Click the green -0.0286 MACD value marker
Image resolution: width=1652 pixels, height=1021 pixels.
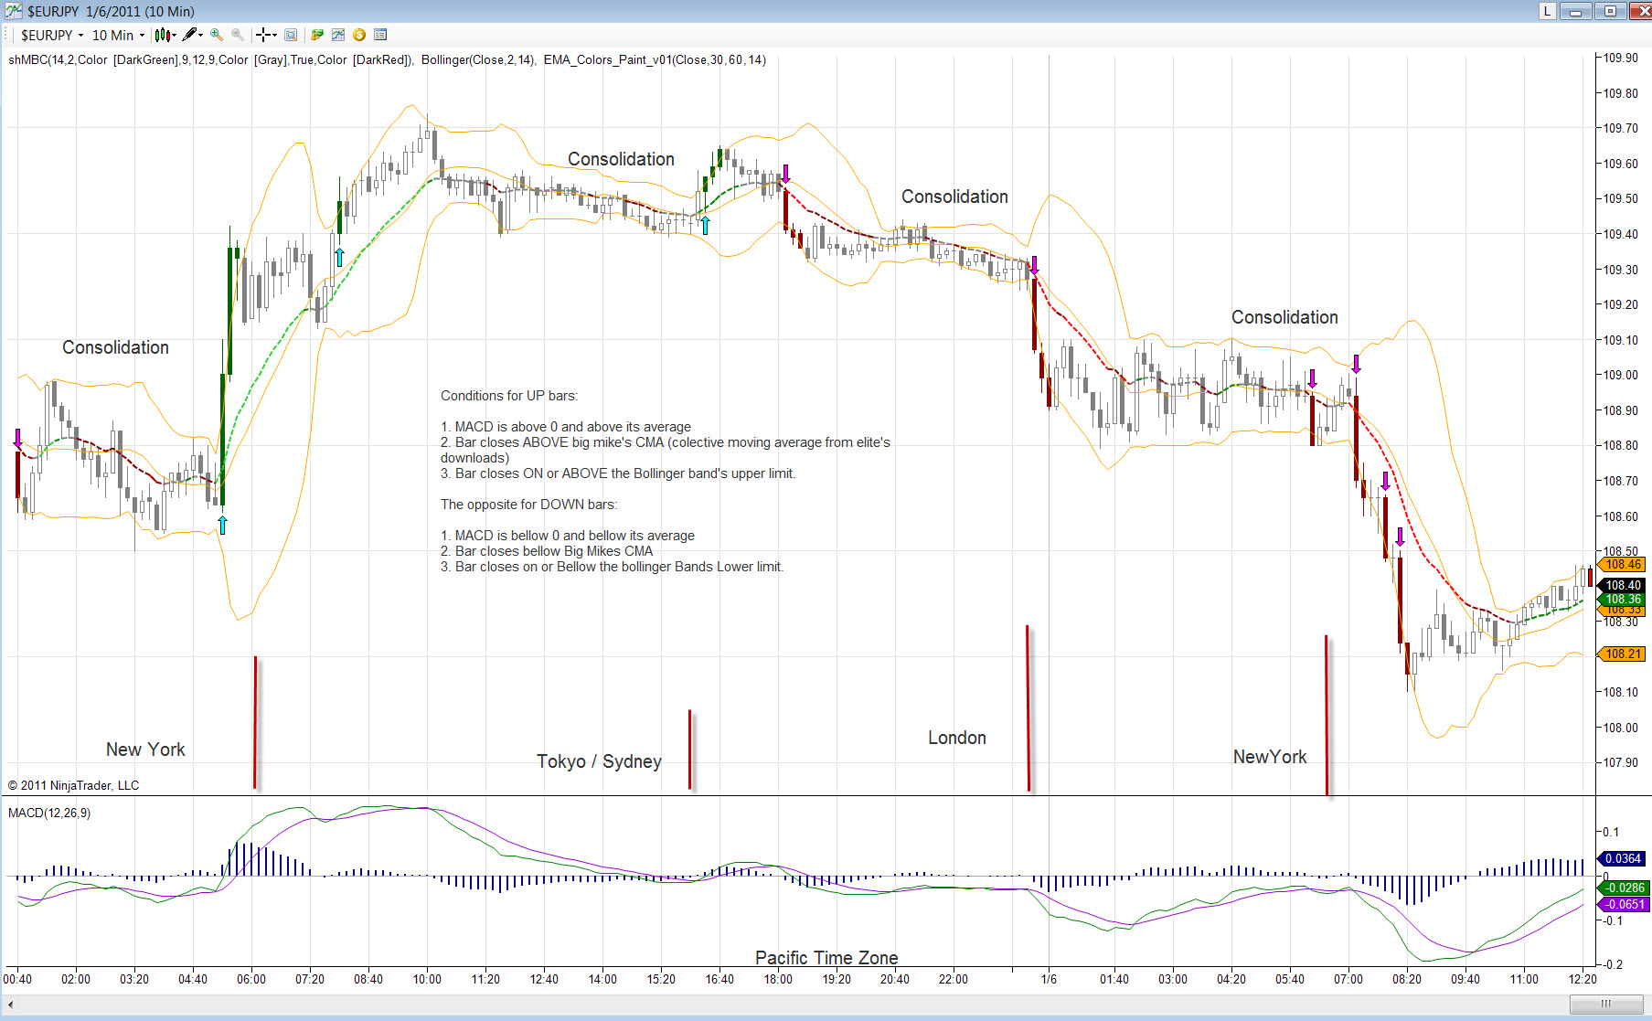1623,888
